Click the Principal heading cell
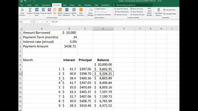 coord(85,60)
